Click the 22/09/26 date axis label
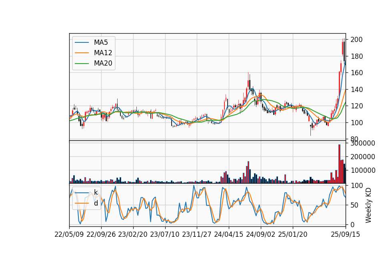Viewport: 384px width, 276px height. pyautogui.click(x=101, y=234)
